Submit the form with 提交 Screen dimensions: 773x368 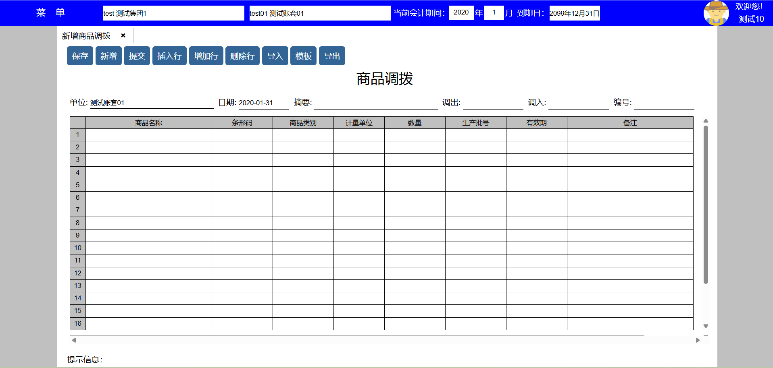[x=137, y=56]
